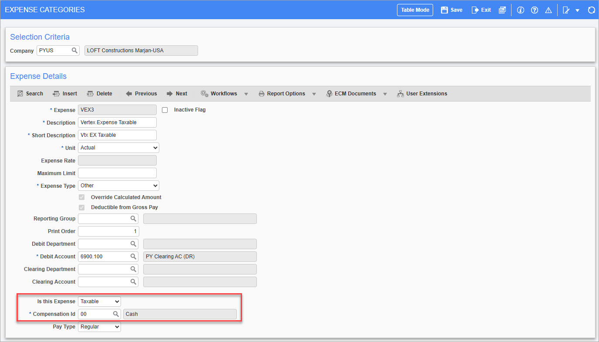Click the Selection Criteria heading
This screenshot has width=599, height=342.
(40, 37)
